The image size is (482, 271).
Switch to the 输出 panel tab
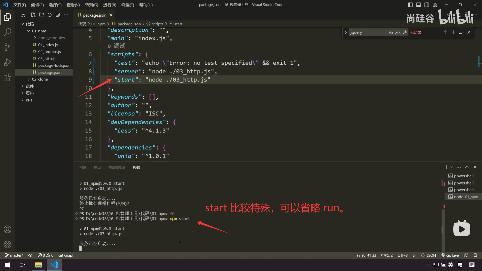coord(97,167)
